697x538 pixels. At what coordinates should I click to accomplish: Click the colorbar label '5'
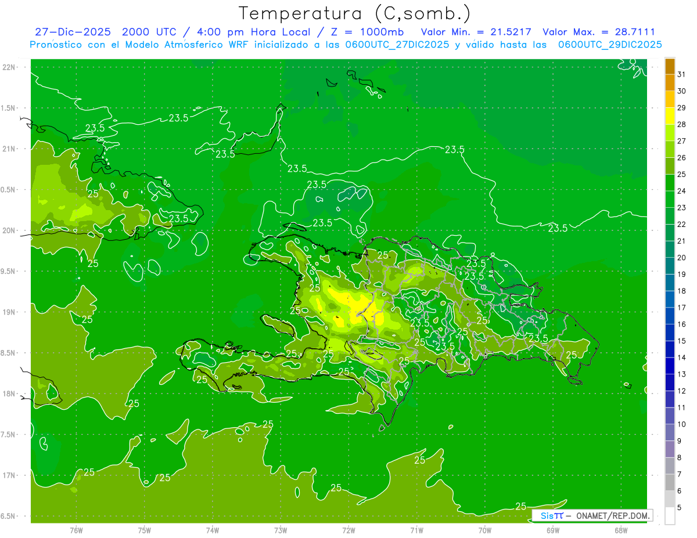point(680,507)
